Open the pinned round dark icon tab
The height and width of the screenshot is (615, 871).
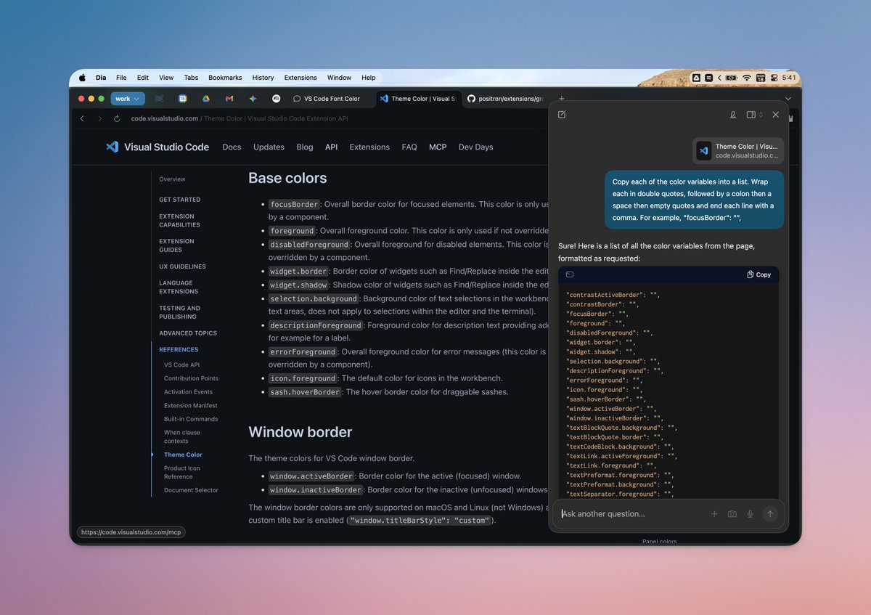coord(277,99)
